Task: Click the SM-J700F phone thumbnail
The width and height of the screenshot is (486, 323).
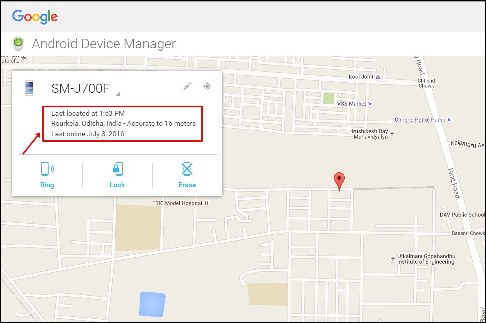Action: tap(29, 88)
